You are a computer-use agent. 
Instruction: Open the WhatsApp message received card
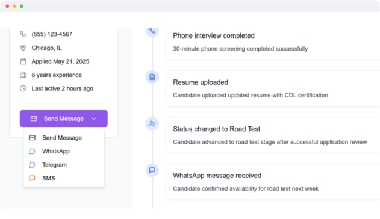tap(273, 182)
